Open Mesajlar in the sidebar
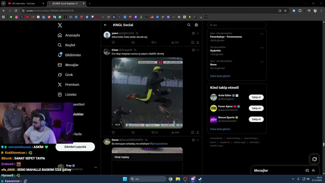The width and height of the screenshot is (325, 183). tap(68, 65)
